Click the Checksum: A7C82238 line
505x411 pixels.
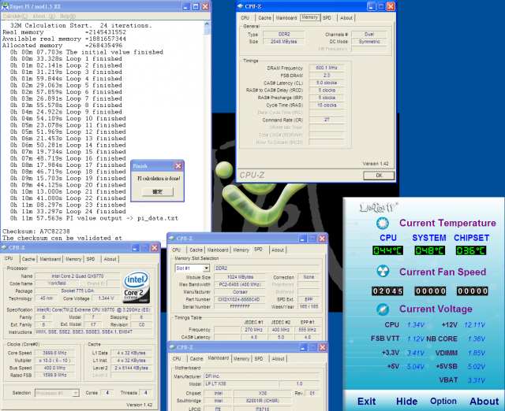36,231
